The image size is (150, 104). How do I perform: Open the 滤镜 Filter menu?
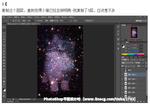click(x=51, y=17)
